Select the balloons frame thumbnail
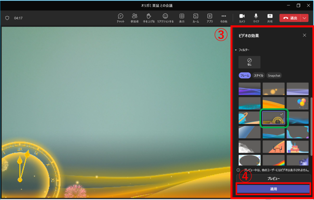 297,103
